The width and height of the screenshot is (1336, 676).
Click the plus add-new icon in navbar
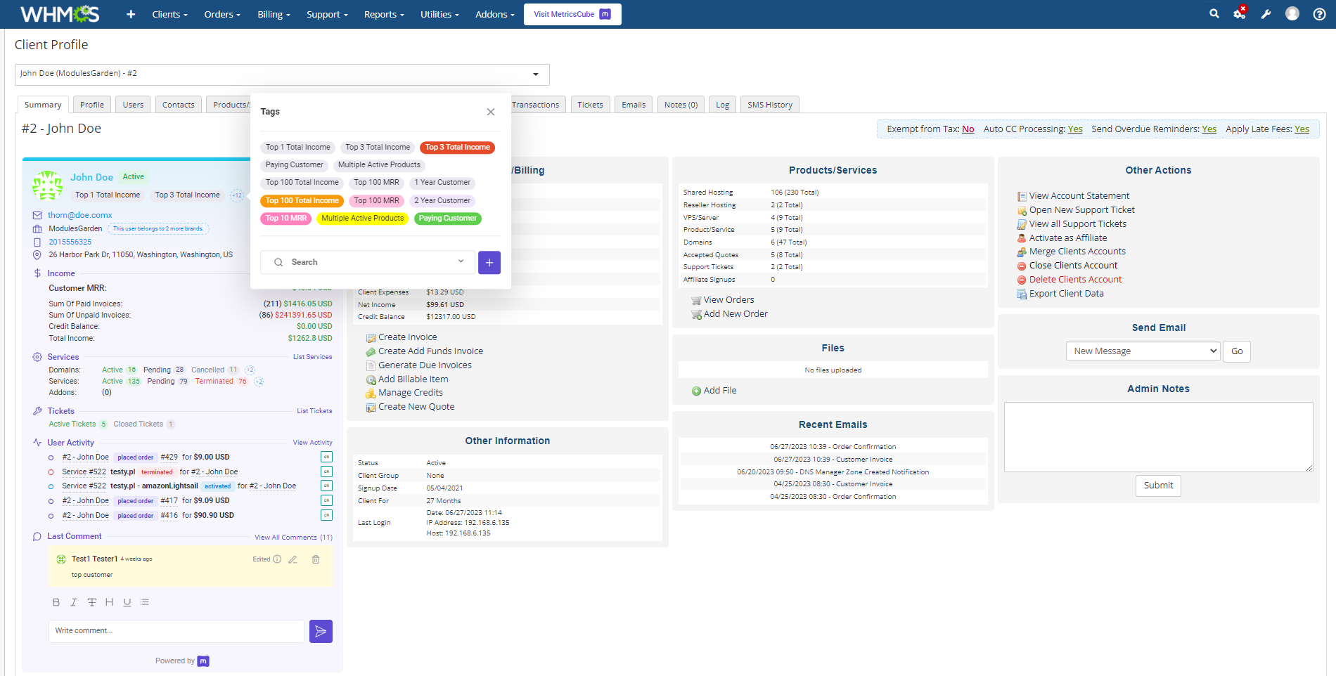[x=131, y=14]
